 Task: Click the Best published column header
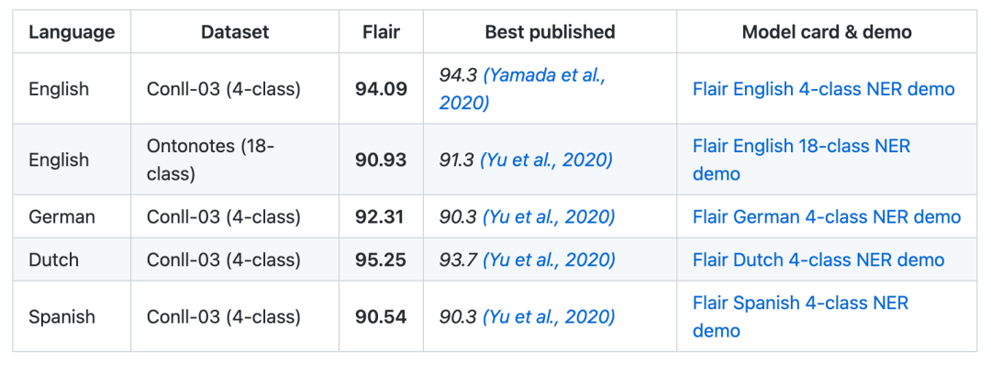550,32
